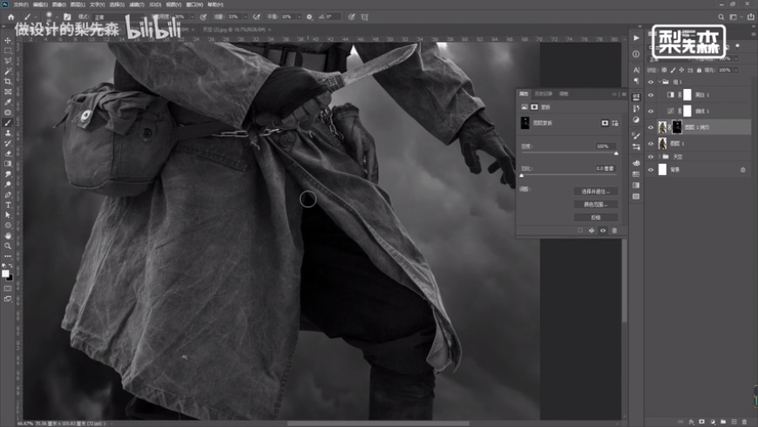
Task: Select the Rectangular Marquee tool
Action: pos(8,51)
